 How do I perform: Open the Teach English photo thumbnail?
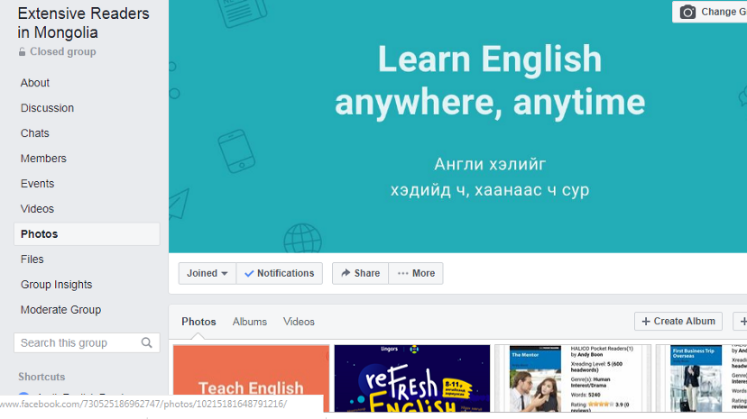(x=251, y=378)
